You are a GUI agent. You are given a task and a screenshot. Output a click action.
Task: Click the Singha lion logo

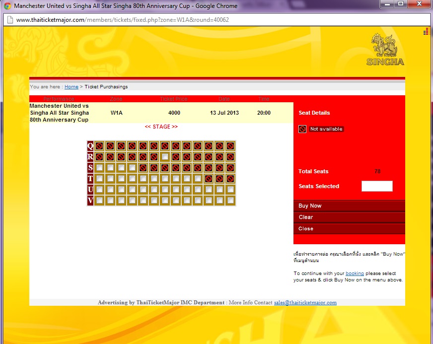(385, 50)
